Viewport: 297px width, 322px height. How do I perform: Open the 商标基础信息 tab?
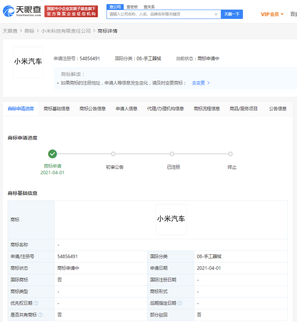pos(57,109)
